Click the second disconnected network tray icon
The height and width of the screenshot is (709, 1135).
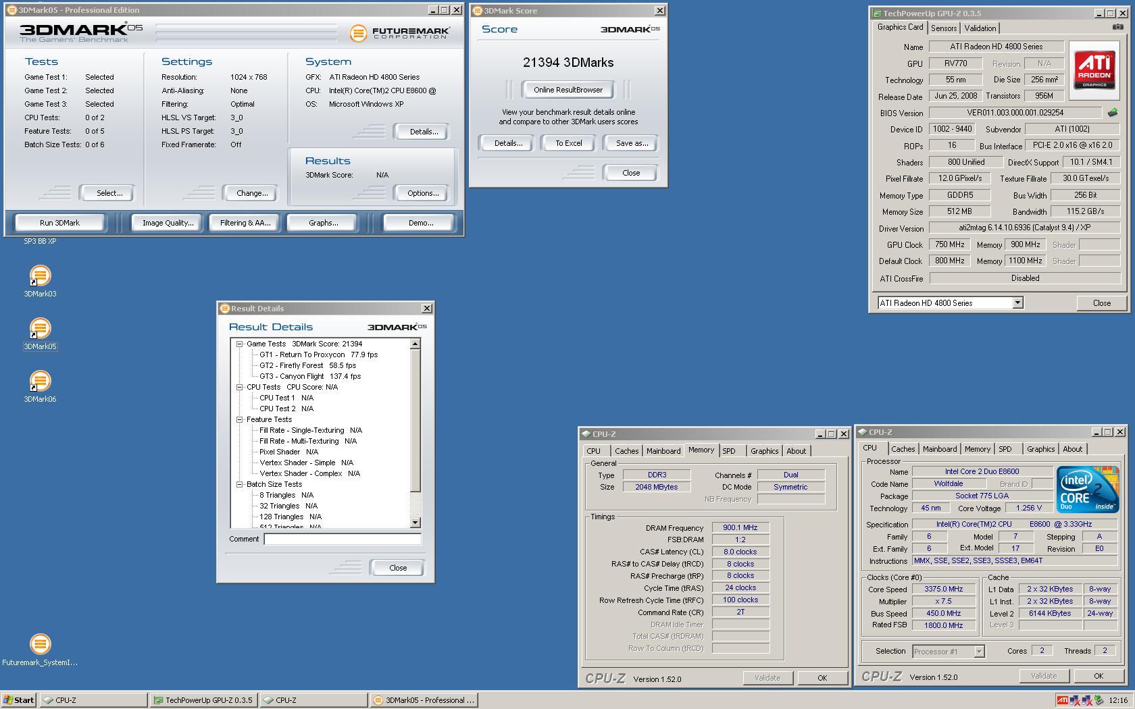coord(1086,700)
